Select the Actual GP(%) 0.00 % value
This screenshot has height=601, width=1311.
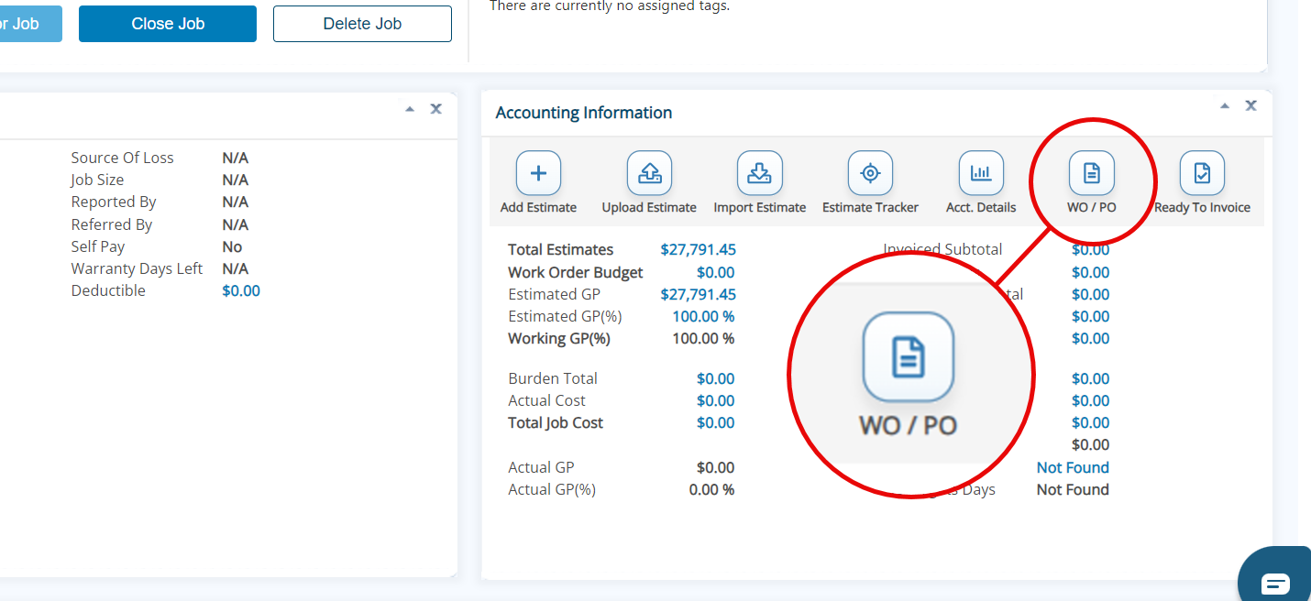(x=711, y=489)
